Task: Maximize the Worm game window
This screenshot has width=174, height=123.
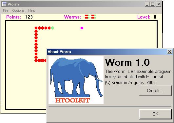Action: pyautogui.click(x=153, y=4)
